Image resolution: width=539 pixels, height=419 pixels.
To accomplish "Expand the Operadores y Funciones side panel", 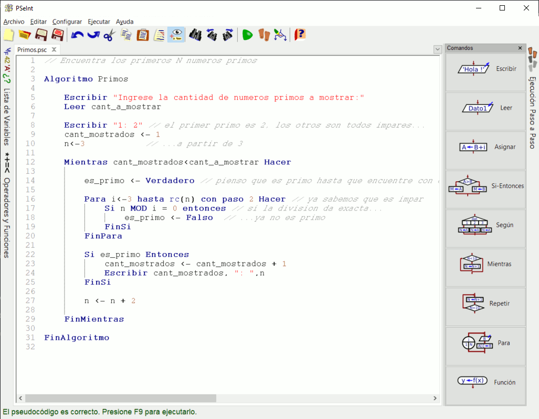I will 7,218.
